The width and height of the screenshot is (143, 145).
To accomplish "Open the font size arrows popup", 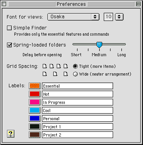I will click(119, 17).
